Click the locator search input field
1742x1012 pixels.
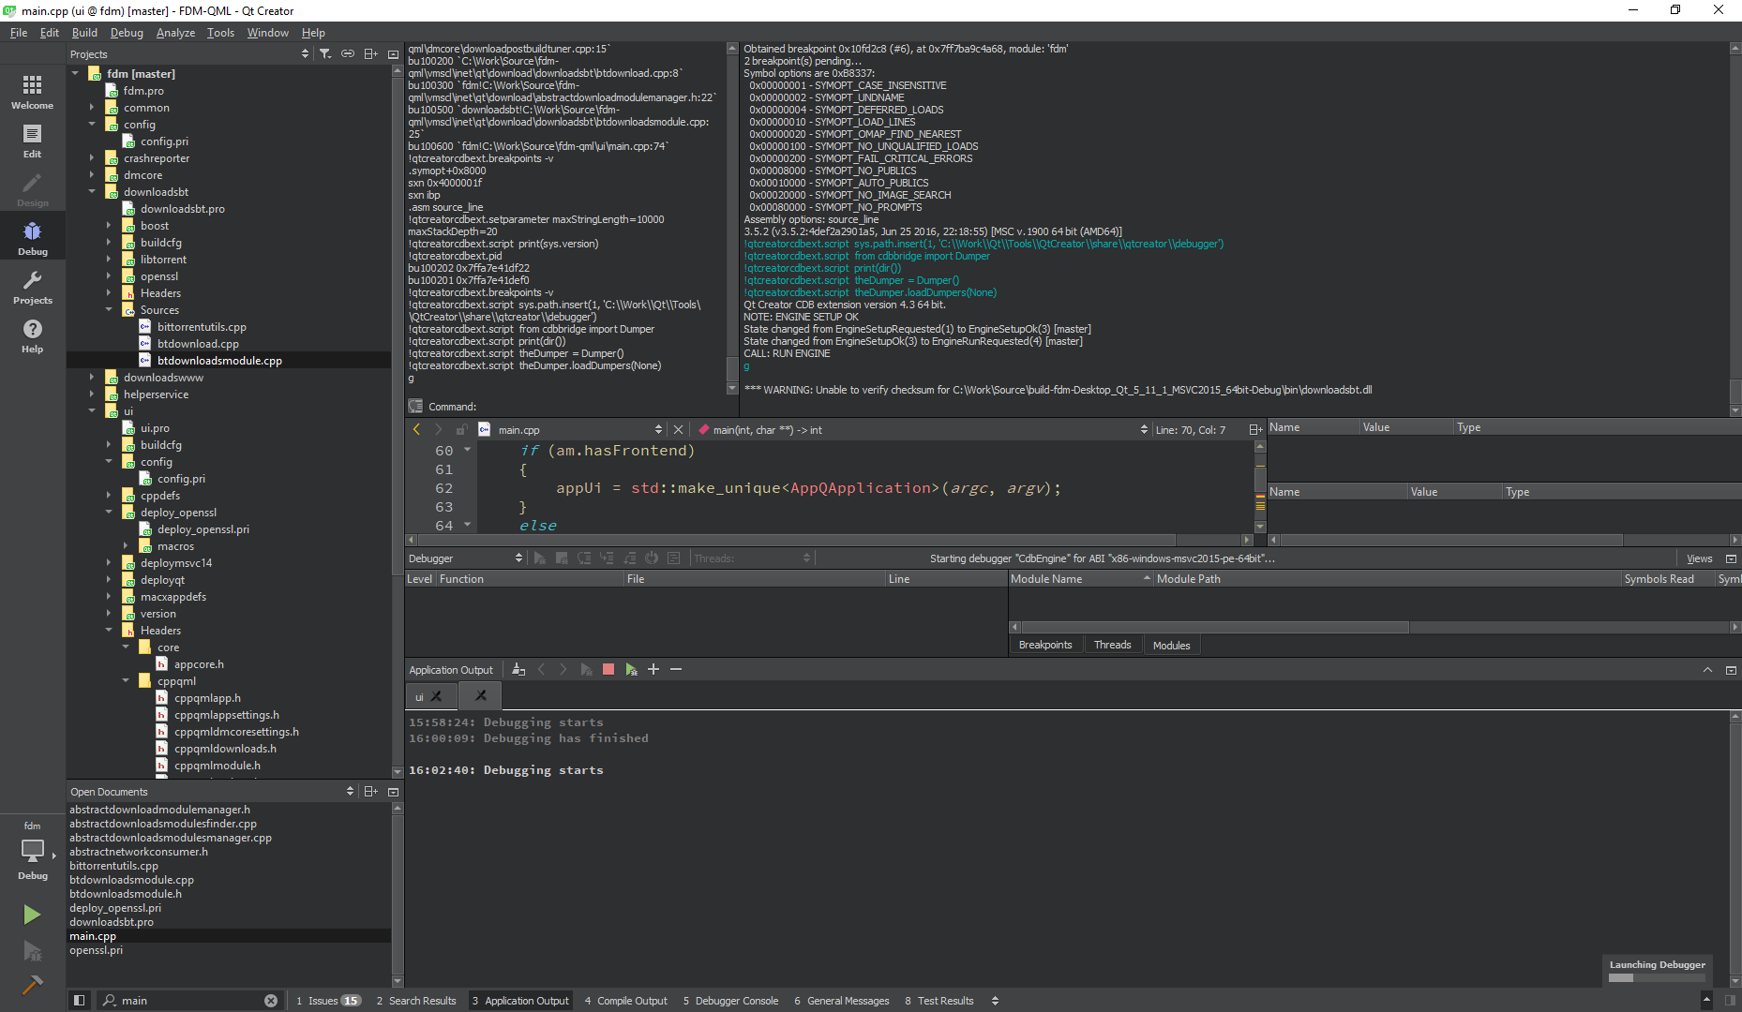190,1000
